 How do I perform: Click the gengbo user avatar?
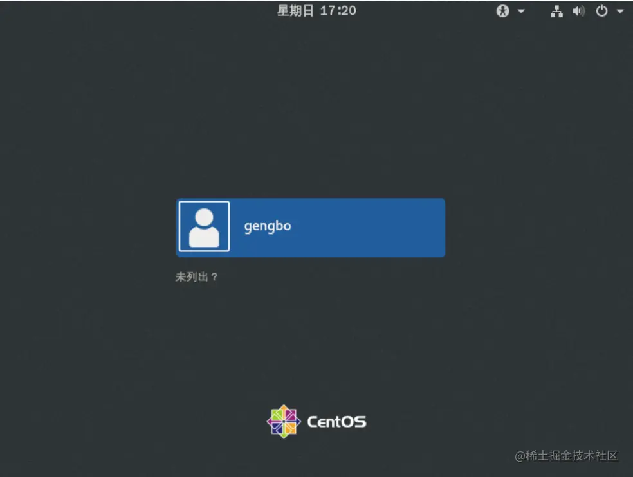[x=205, y=226]
